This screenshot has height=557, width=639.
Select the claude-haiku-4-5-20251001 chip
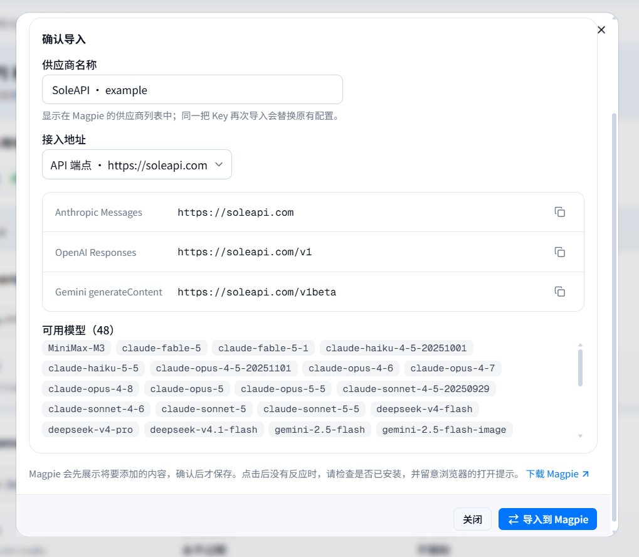point(396,348)
